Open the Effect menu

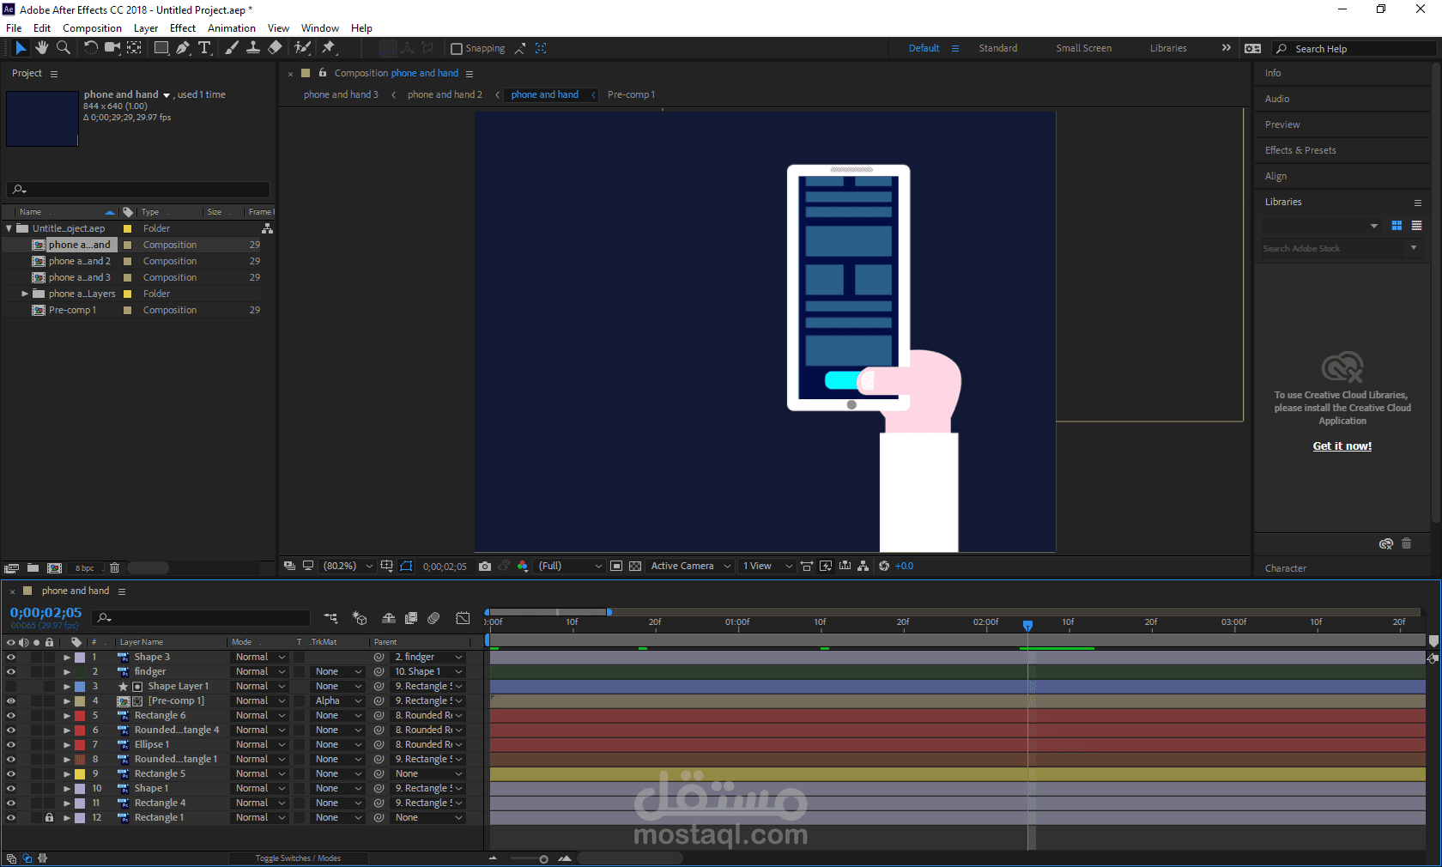pos(183,28)
